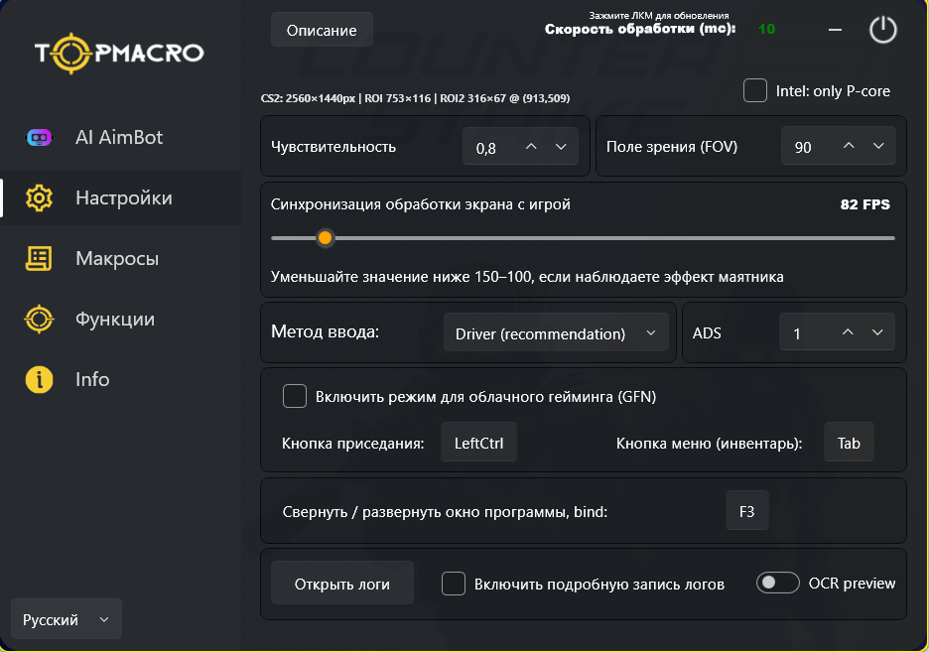This screenshot has height=652, width=929.
Task: Click the LeftCtrl crouch key bind
Action: [478, 444]
